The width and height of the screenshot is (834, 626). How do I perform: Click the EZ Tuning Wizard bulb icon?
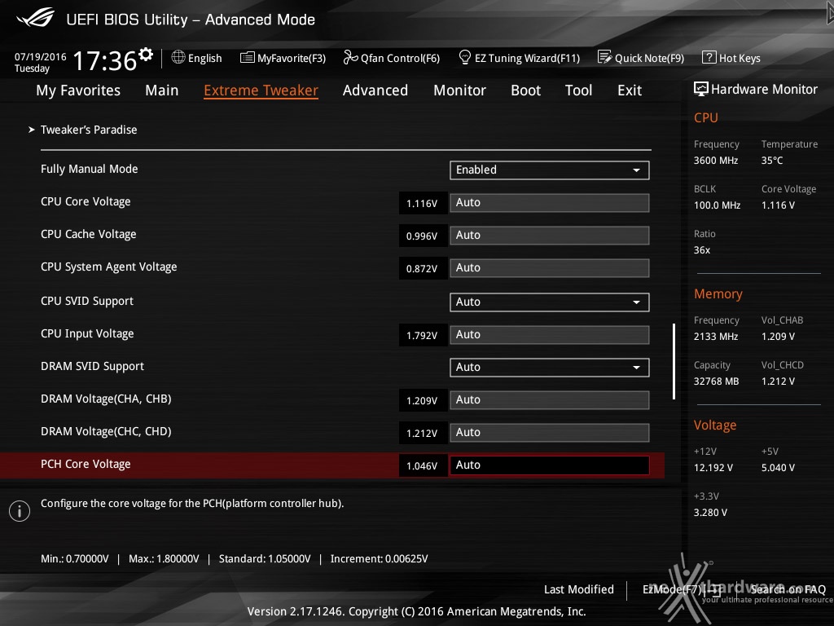tap(465, 57)
